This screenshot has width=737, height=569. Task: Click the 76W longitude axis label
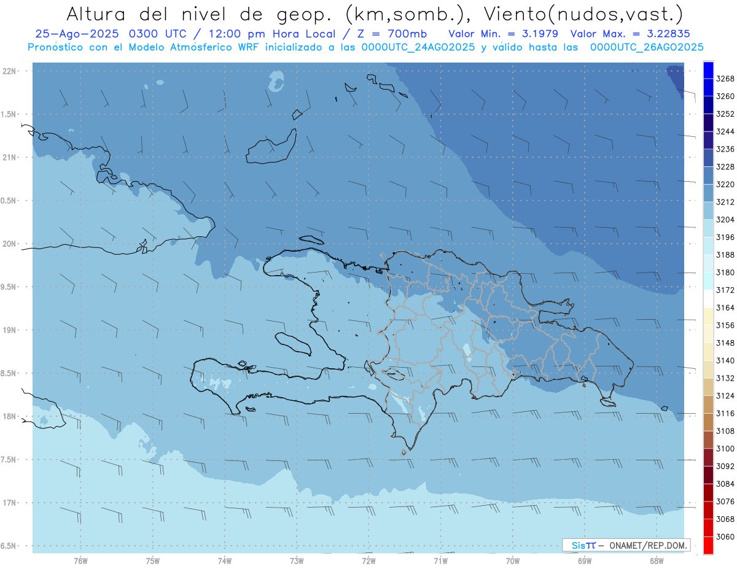tap(80, 561)
